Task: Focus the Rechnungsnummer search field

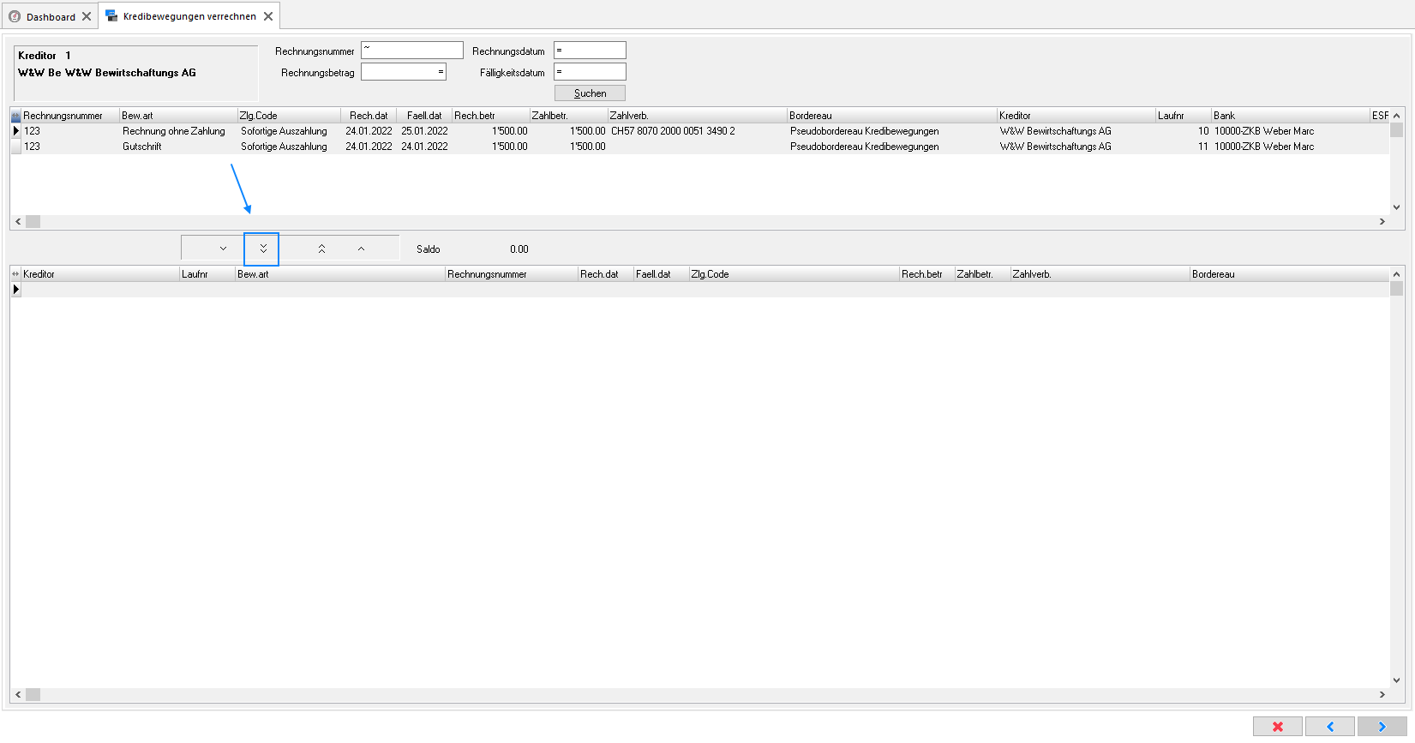Action: click(411, 51)
